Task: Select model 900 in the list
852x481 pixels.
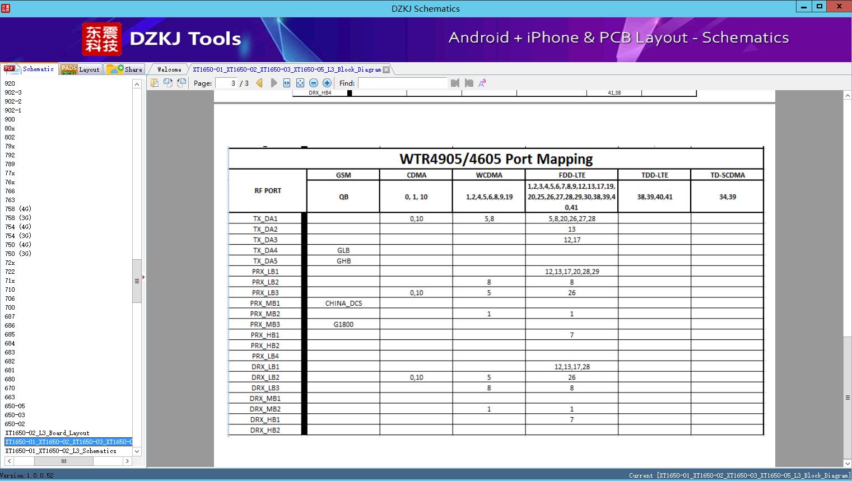Action: 10,119
